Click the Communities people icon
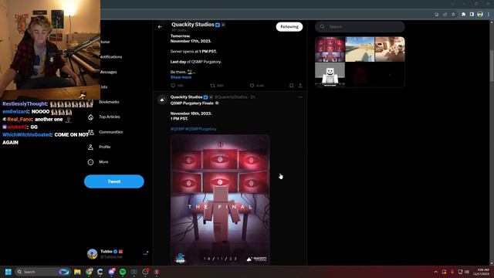 click(91, 132)
